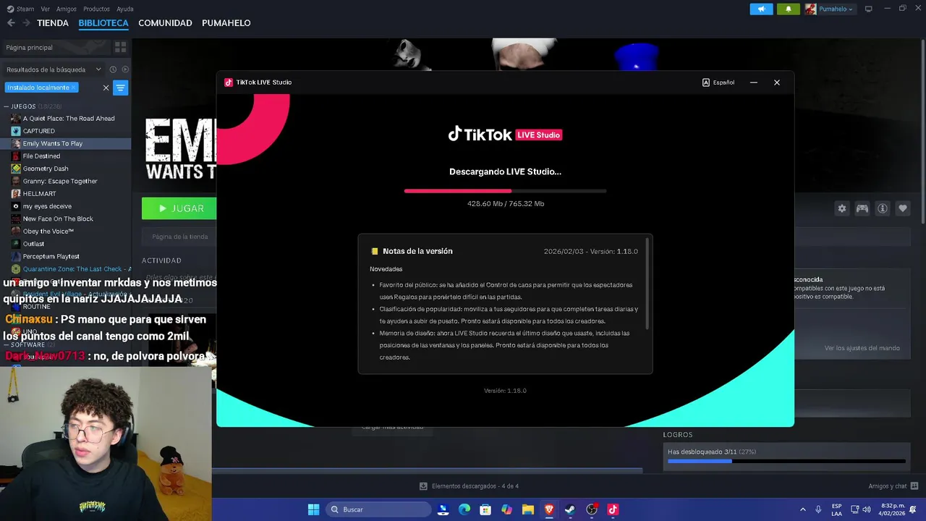
Task: Click the Steam back navigation arrow
Action: tap(11, 23)
